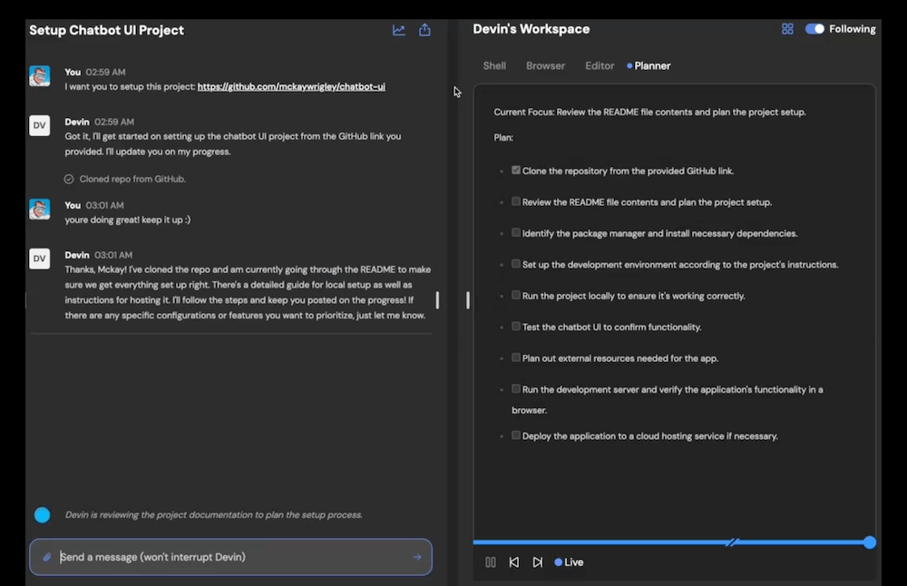Uncheck 'Clone the repository' checkbox

click(516, 171)
